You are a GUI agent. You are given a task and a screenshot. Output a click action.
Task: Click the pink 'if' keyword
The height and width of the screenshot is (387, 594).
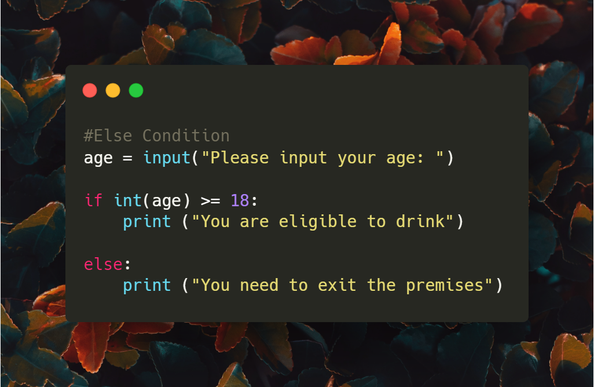click(94, 200)
